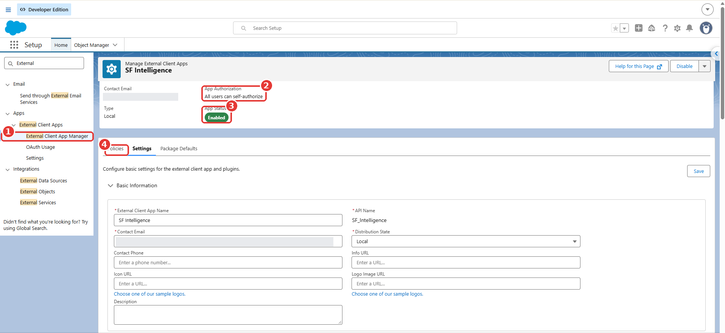Open the Trailhead guidance icon
The image size is (725, 333).
pyautogui.click(x=652, y=28)
